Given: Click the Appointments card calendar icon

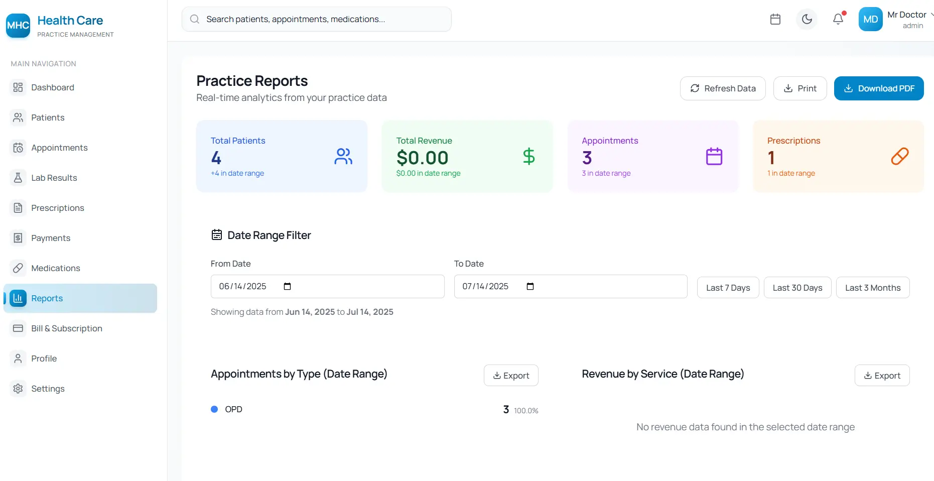Looking at the screenshot, I should (714, 156).
